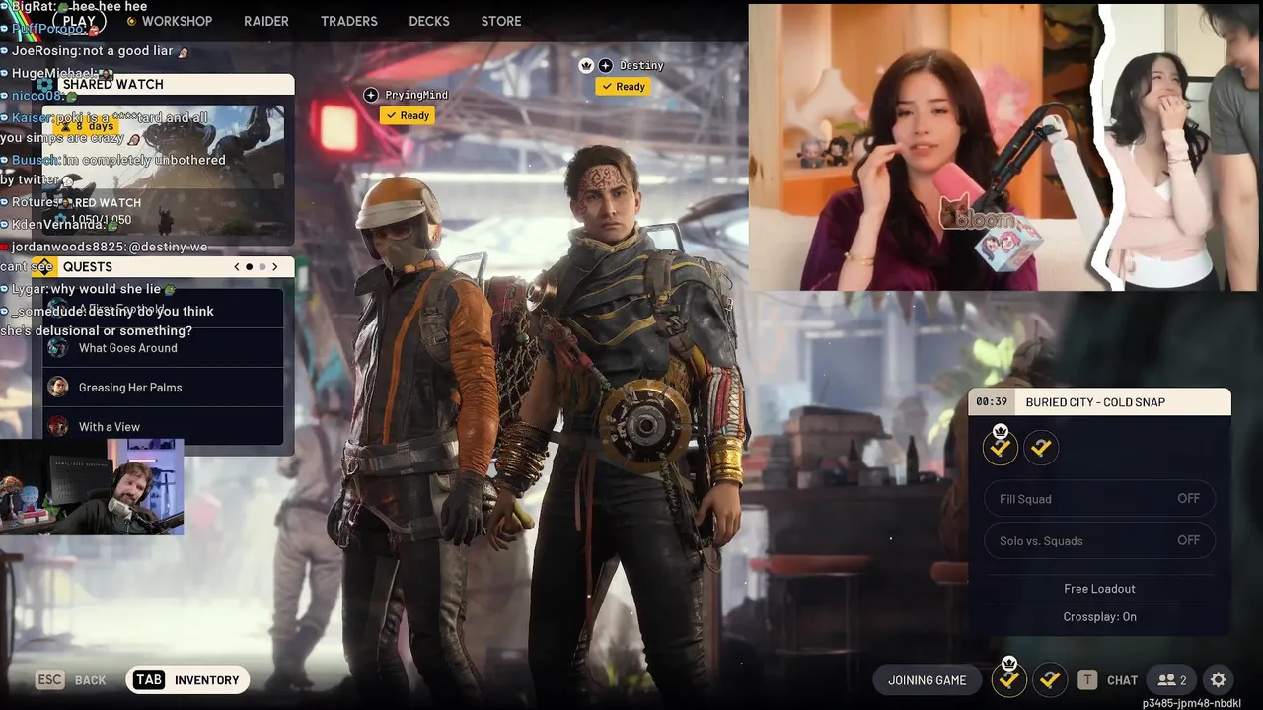
Task: Click leader ready check icon in map panel
Action: click(1001, 448)
